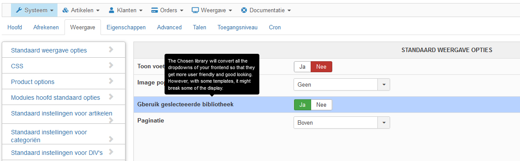
Task: Click chevron next to Standaard weergave opties
Action: pyautogui.click(x=111, y=49)
